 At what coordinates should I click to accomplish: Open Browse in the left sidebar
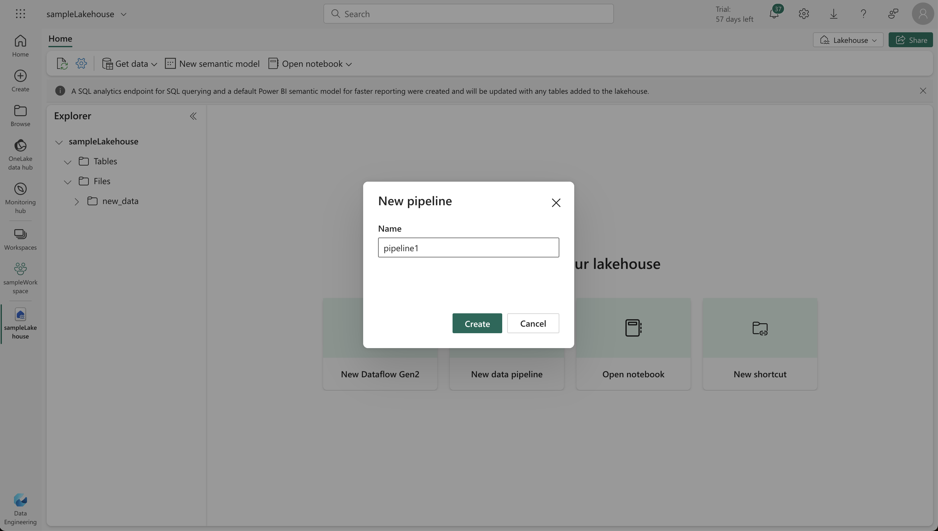(20, 116)
